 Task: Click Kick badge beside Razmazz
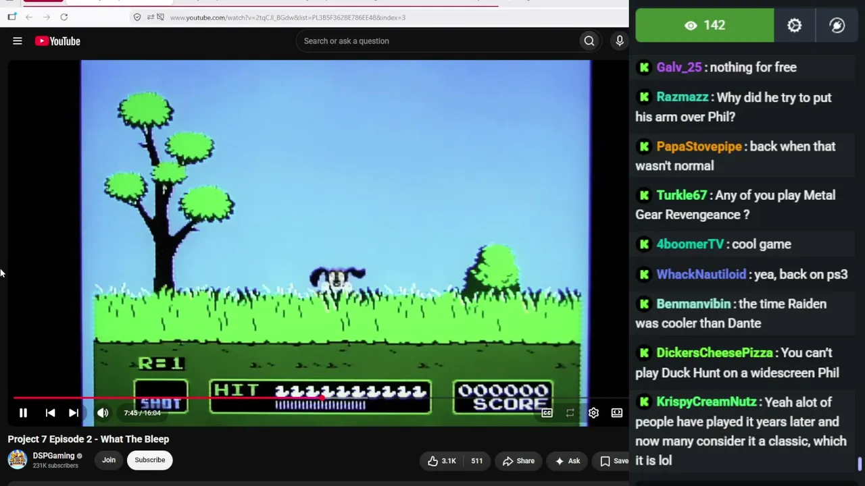click(644, 97)
